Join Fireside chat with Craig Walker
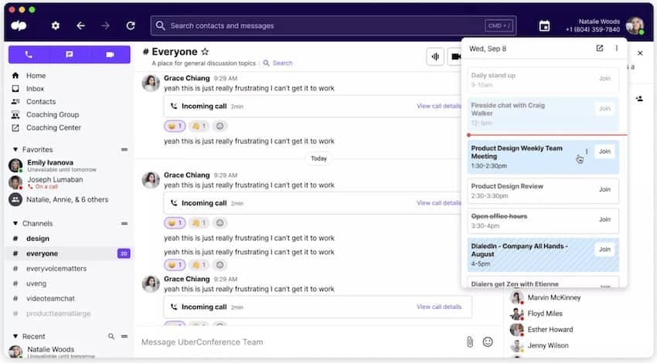Screen dimensions: 657x363 [604, 109]
